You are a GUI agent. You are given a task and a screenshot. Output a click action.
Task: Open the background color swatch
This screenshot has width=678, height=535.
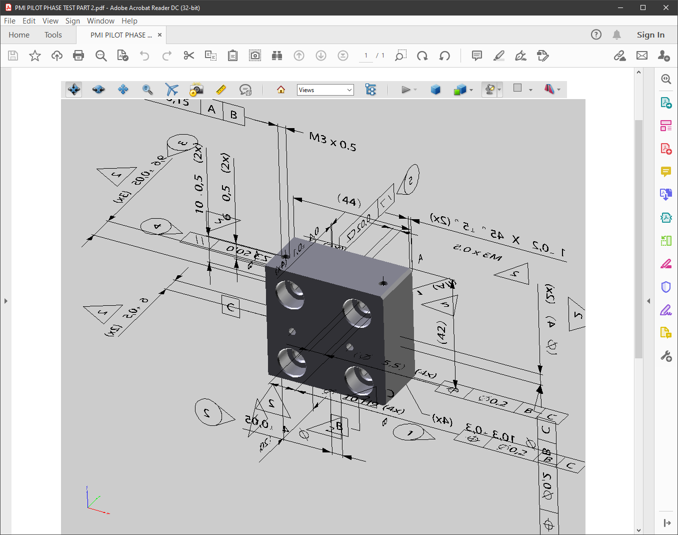(517, 88)
